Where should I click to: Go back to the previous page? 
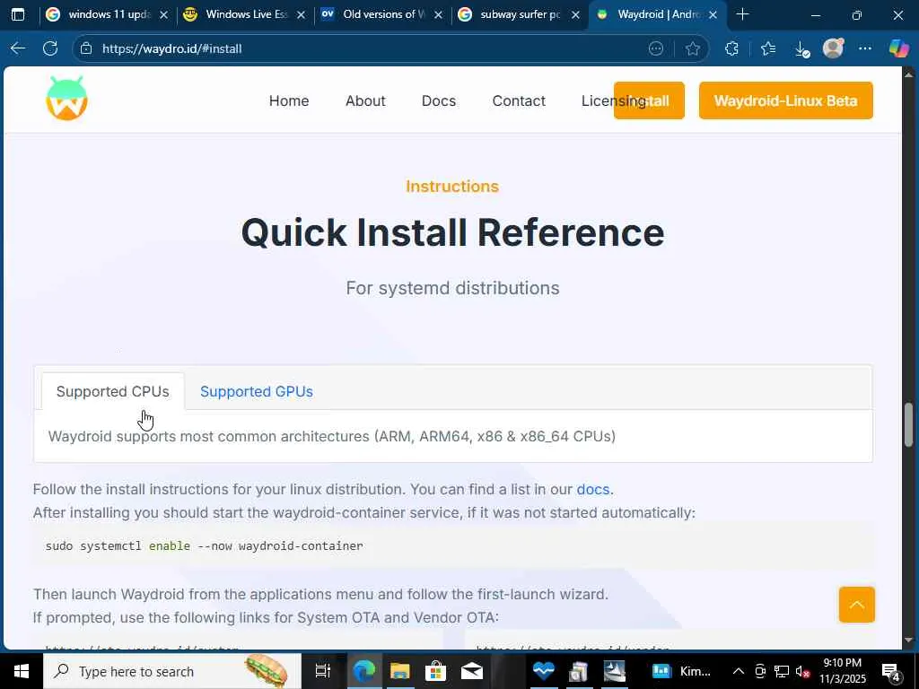(18, 48)
